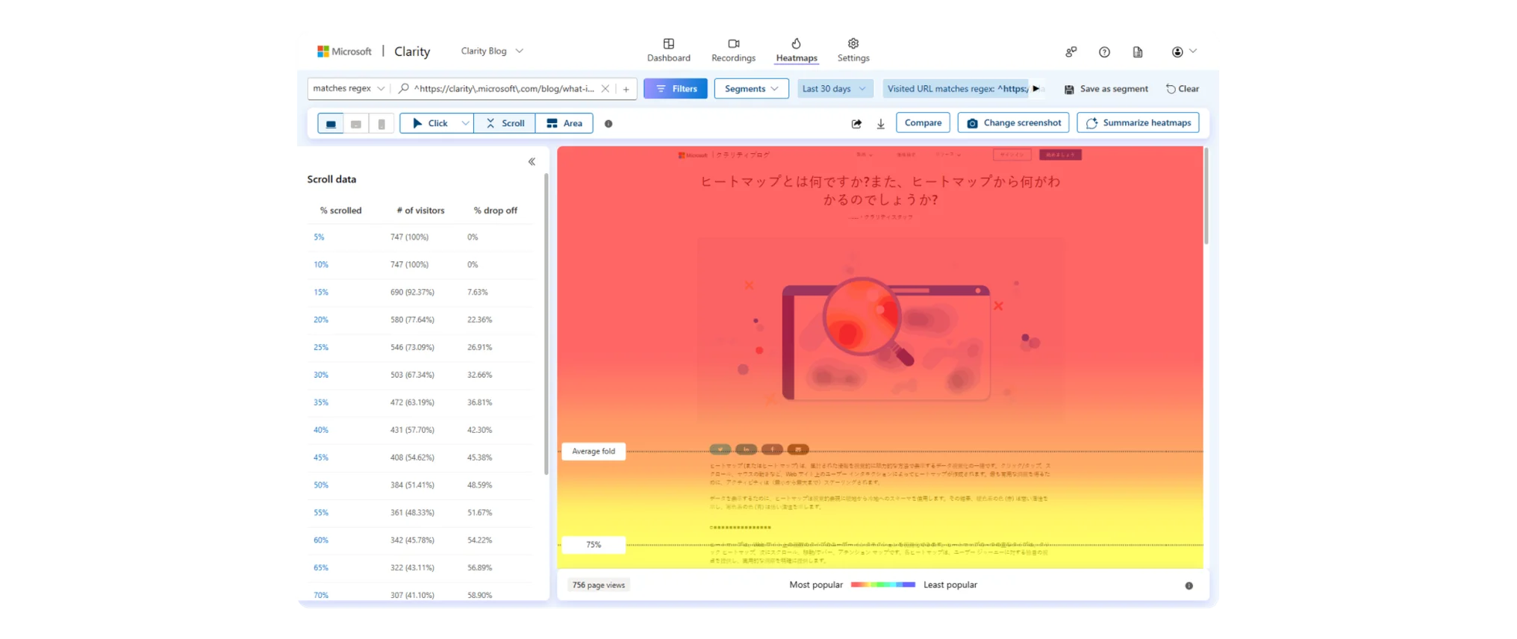Open the Segments dropdown
This screenshot has height=639, width=1517.
point(751,89)
